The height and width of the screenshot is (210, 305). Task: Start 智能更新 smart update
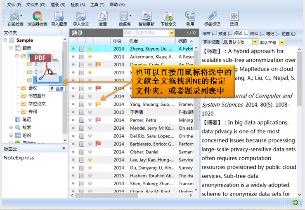coord(147,19)
